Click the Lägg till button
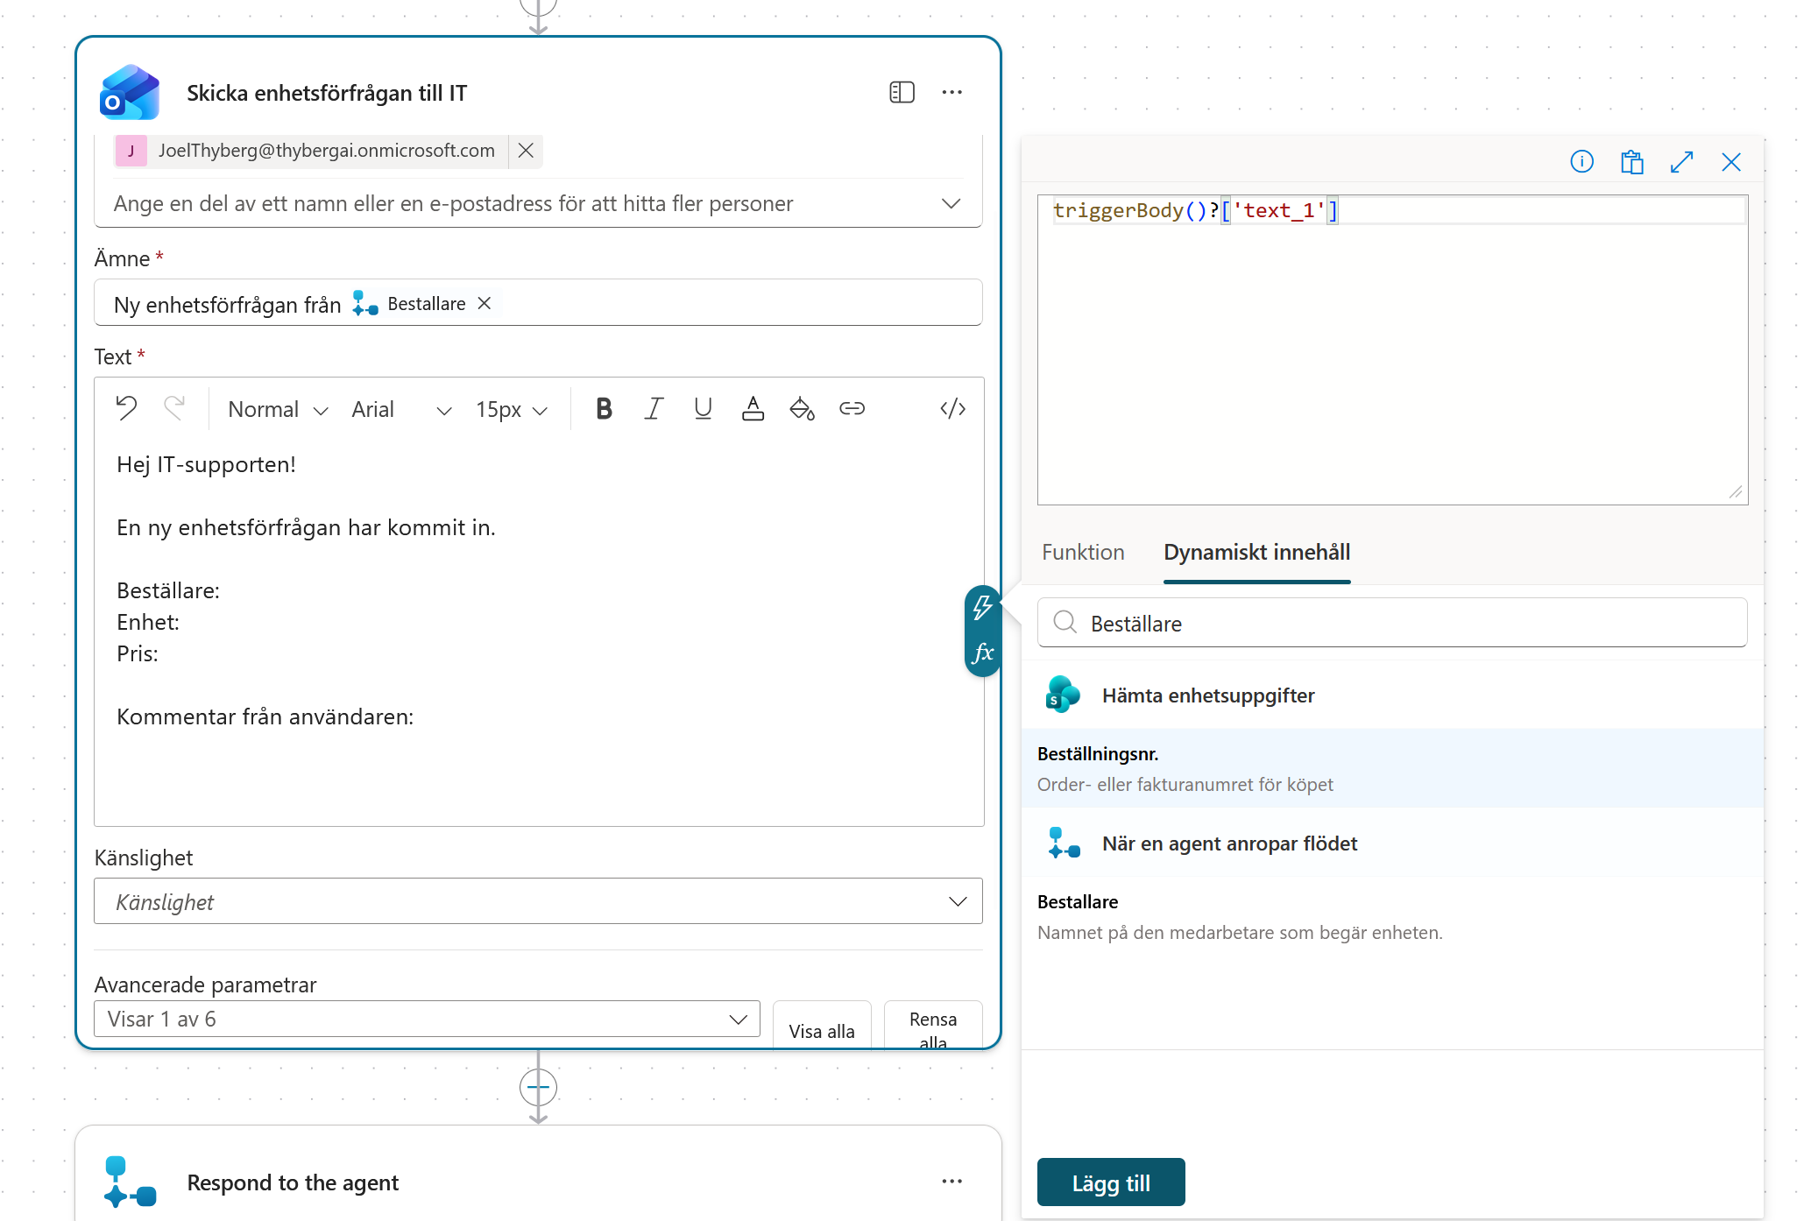Viewport: 1818px width, 1221px height. 1111,1182
